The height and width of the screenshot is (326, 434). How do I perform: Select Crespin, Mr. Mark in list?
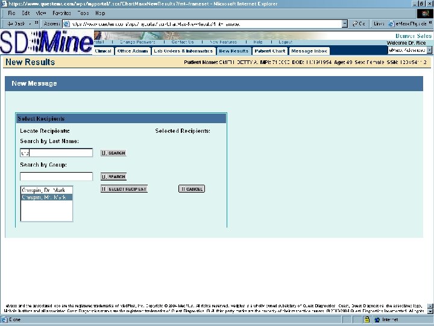pos(46,197)
